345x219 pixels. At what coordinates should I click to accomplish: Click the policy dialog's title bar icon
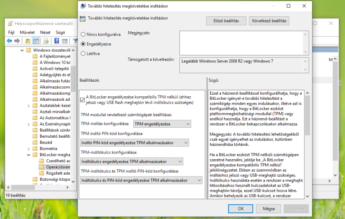pyautogui.click(x=83, y=6)
